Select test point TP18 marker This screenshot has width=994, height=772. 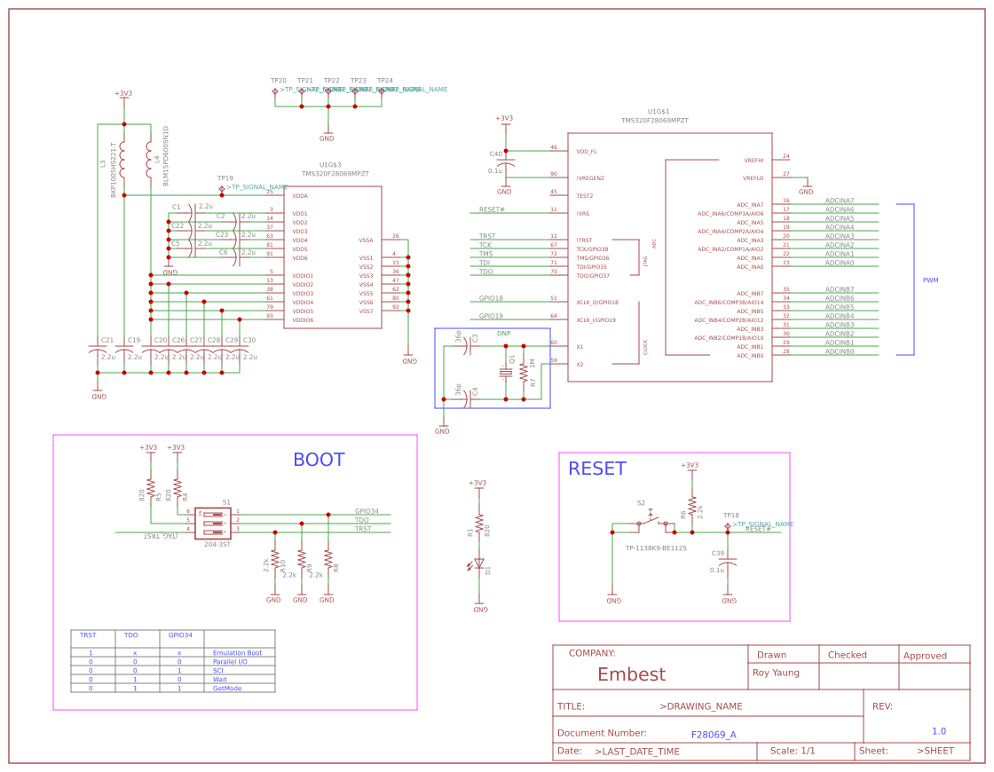coord(728,525)
